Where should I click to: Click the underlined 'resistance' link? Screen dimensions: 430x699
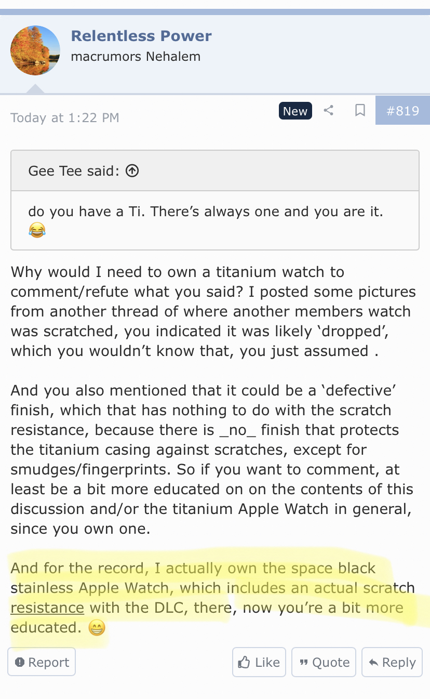click(47, 608)
